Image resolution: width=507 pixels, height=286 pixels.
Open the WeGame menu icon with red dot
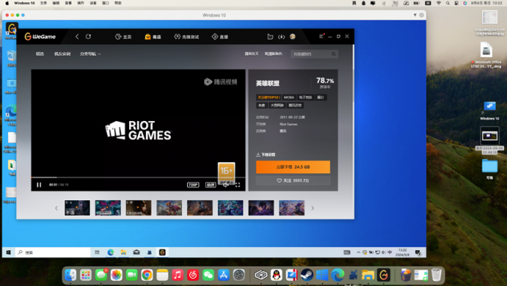(x=321, y=37)
